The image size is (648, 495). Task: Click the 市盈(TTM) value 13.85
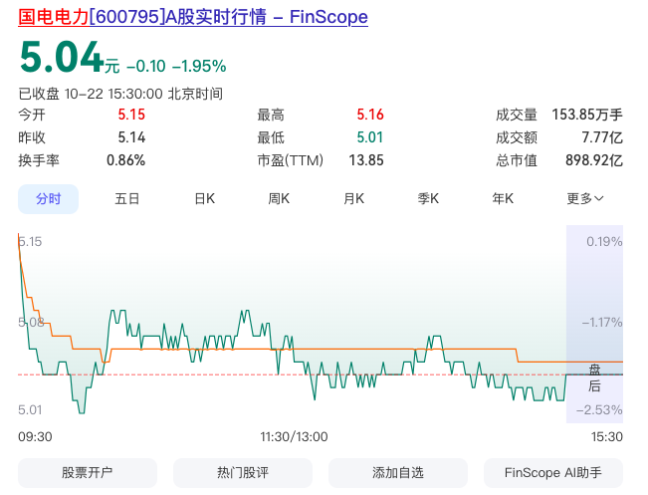[x=366, y=160]
